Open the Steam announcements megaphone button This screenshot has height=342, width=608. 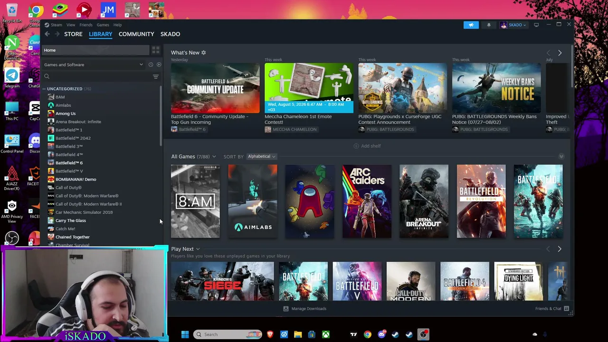coord(471,25)
